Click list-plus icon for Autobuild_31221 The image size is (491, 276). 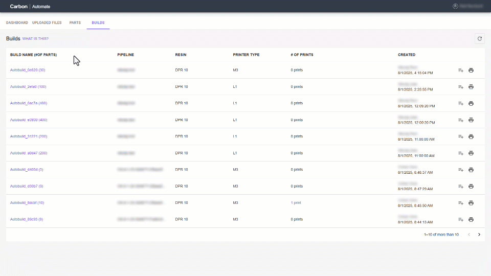[x=461, y=136]
